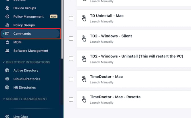Click Launch Manually under TimeDoctor - Mac - Rosetta

101,103
